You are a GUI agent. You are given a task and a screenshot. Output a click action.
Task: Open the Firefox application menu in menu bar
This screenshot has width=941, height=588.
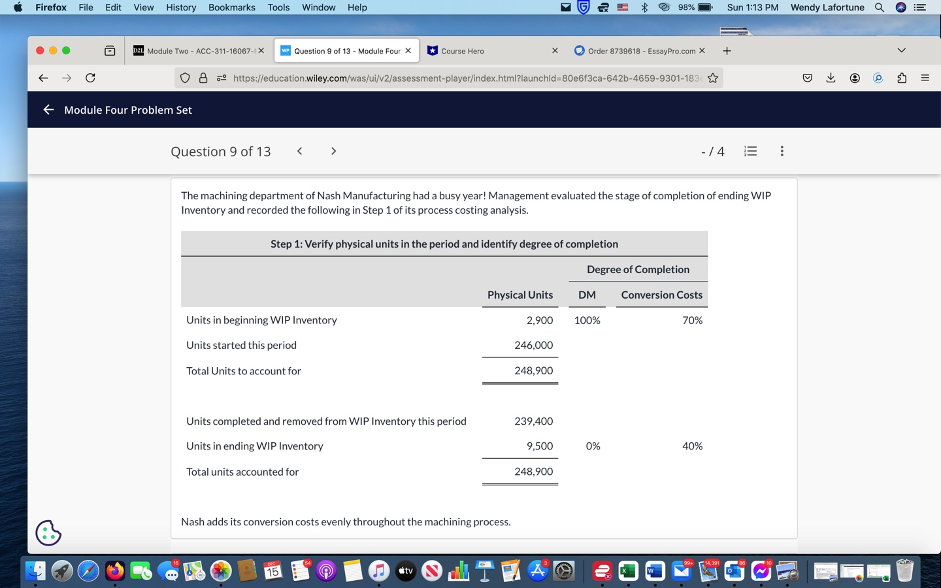[51, 7]
